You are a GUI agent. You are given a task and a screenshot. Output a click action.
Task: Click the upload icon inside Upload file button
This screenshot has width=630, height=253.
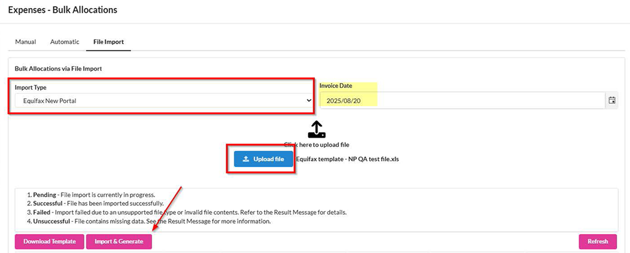click(246, 159)
